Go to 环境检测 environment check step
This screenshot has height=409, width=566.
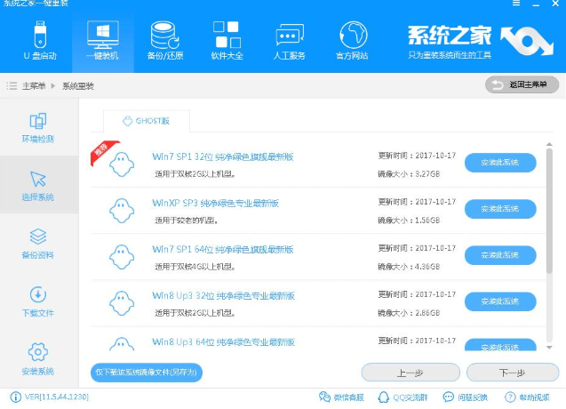point(38,128)
